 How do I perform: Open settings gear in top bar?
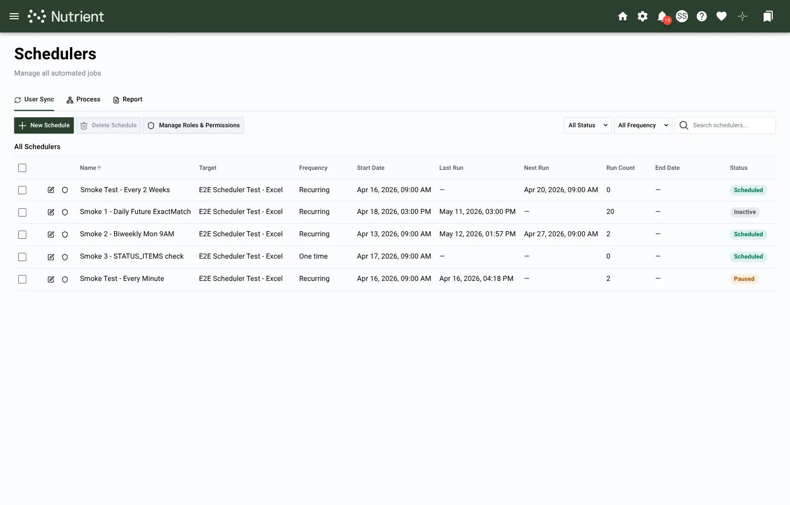(x=642, y=16)
